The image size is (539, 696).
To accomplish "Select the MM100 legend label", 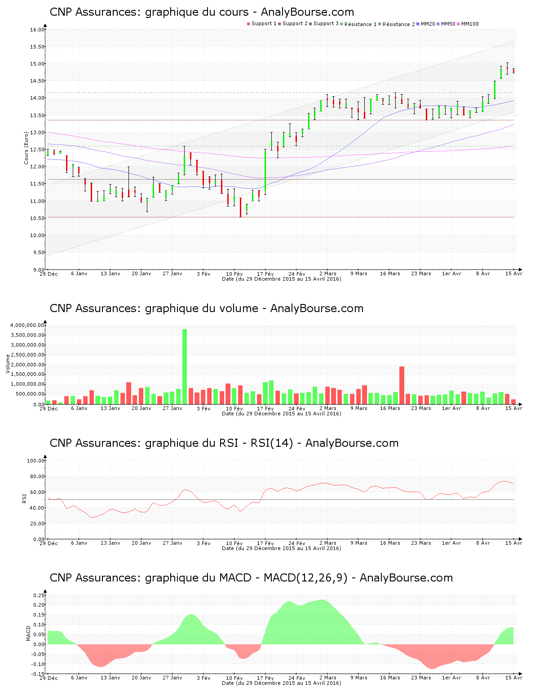I will pos(470,24).
